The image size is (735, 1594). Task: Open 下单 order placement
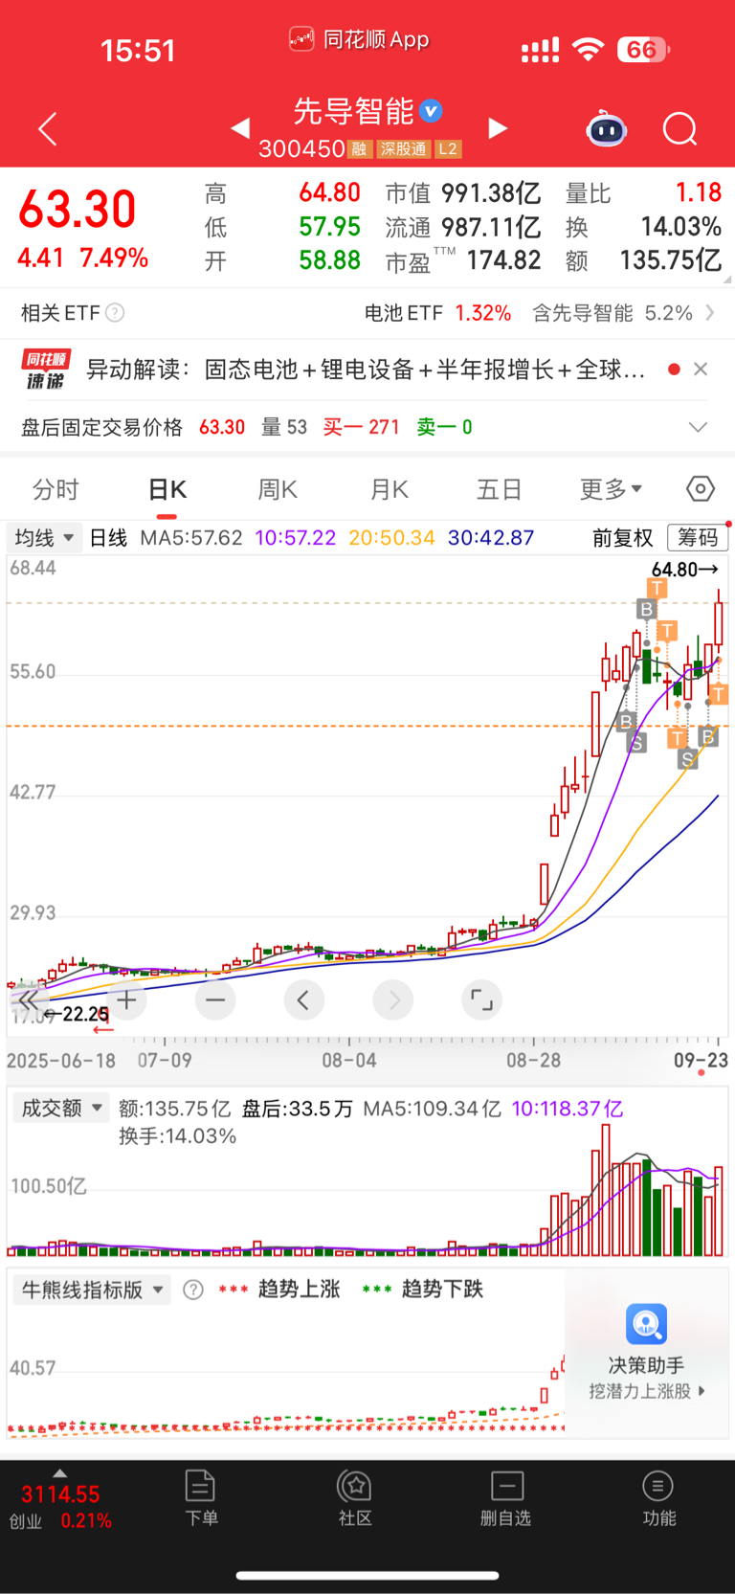pyautogui.click(x=201, y=1498)
